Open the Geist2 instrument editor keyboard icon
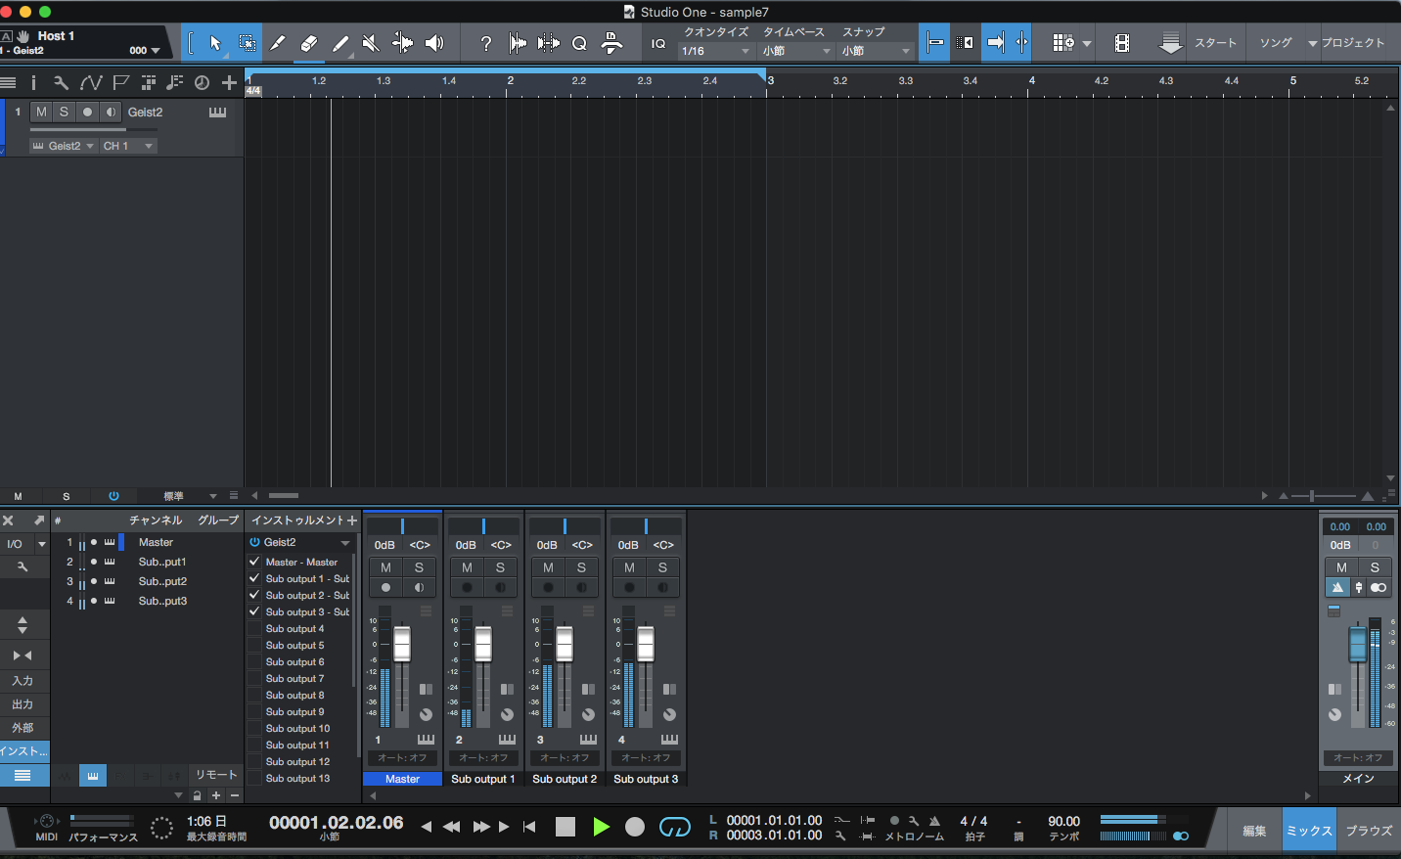Image resolution: width=1401 pixels, height=859 pixels. coord(218,113)
